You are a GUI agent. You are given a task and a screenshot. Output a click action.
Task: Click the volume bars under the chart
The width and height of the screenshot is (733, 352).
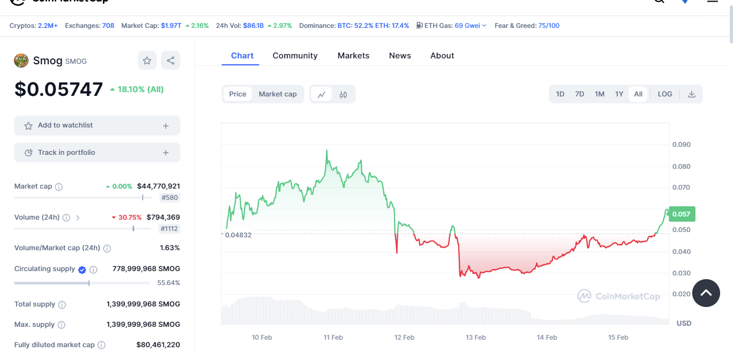tap(445, 312)
